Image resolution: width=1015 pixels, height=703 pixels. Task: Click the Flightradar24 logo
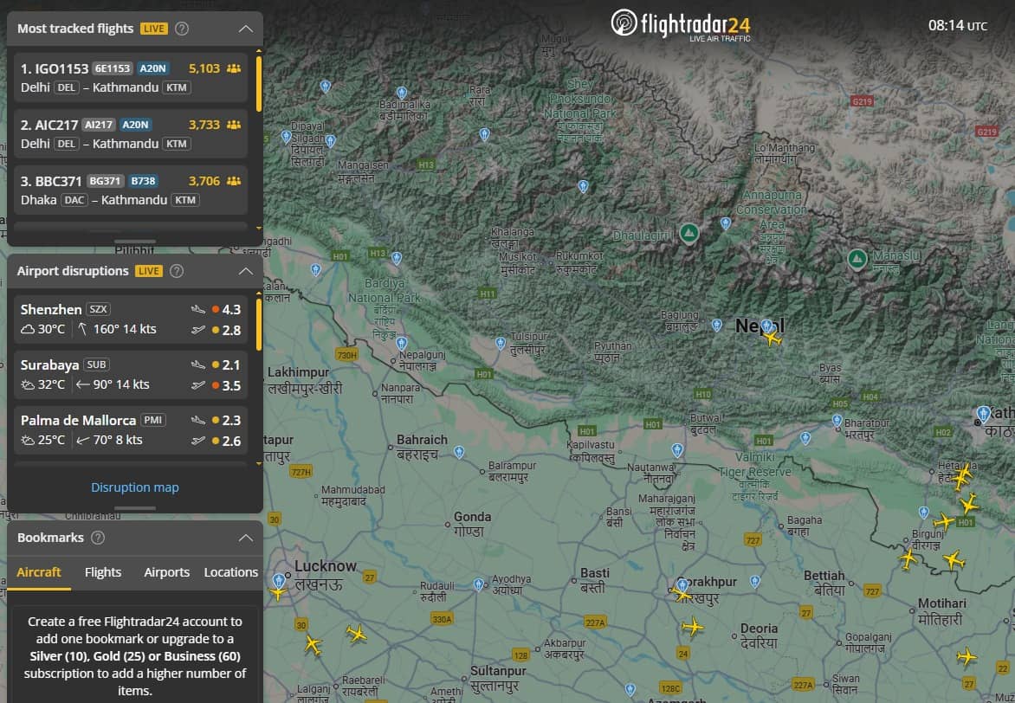pos(680,23)
